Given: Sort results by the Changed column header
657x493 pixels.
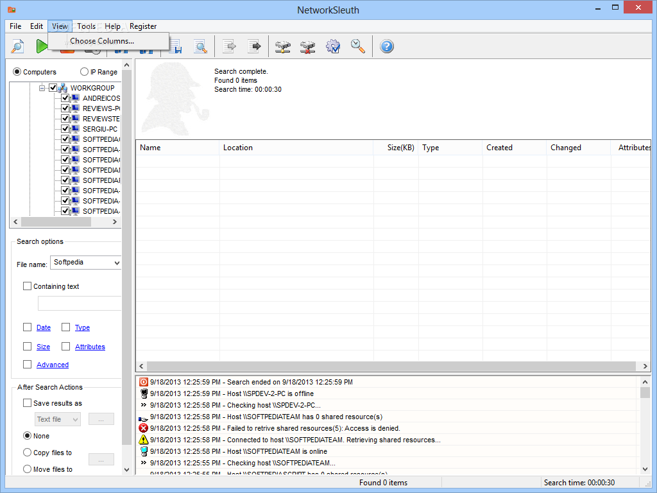Looking at the screenshot, I should pyautogui.click(x=579, y=148).
